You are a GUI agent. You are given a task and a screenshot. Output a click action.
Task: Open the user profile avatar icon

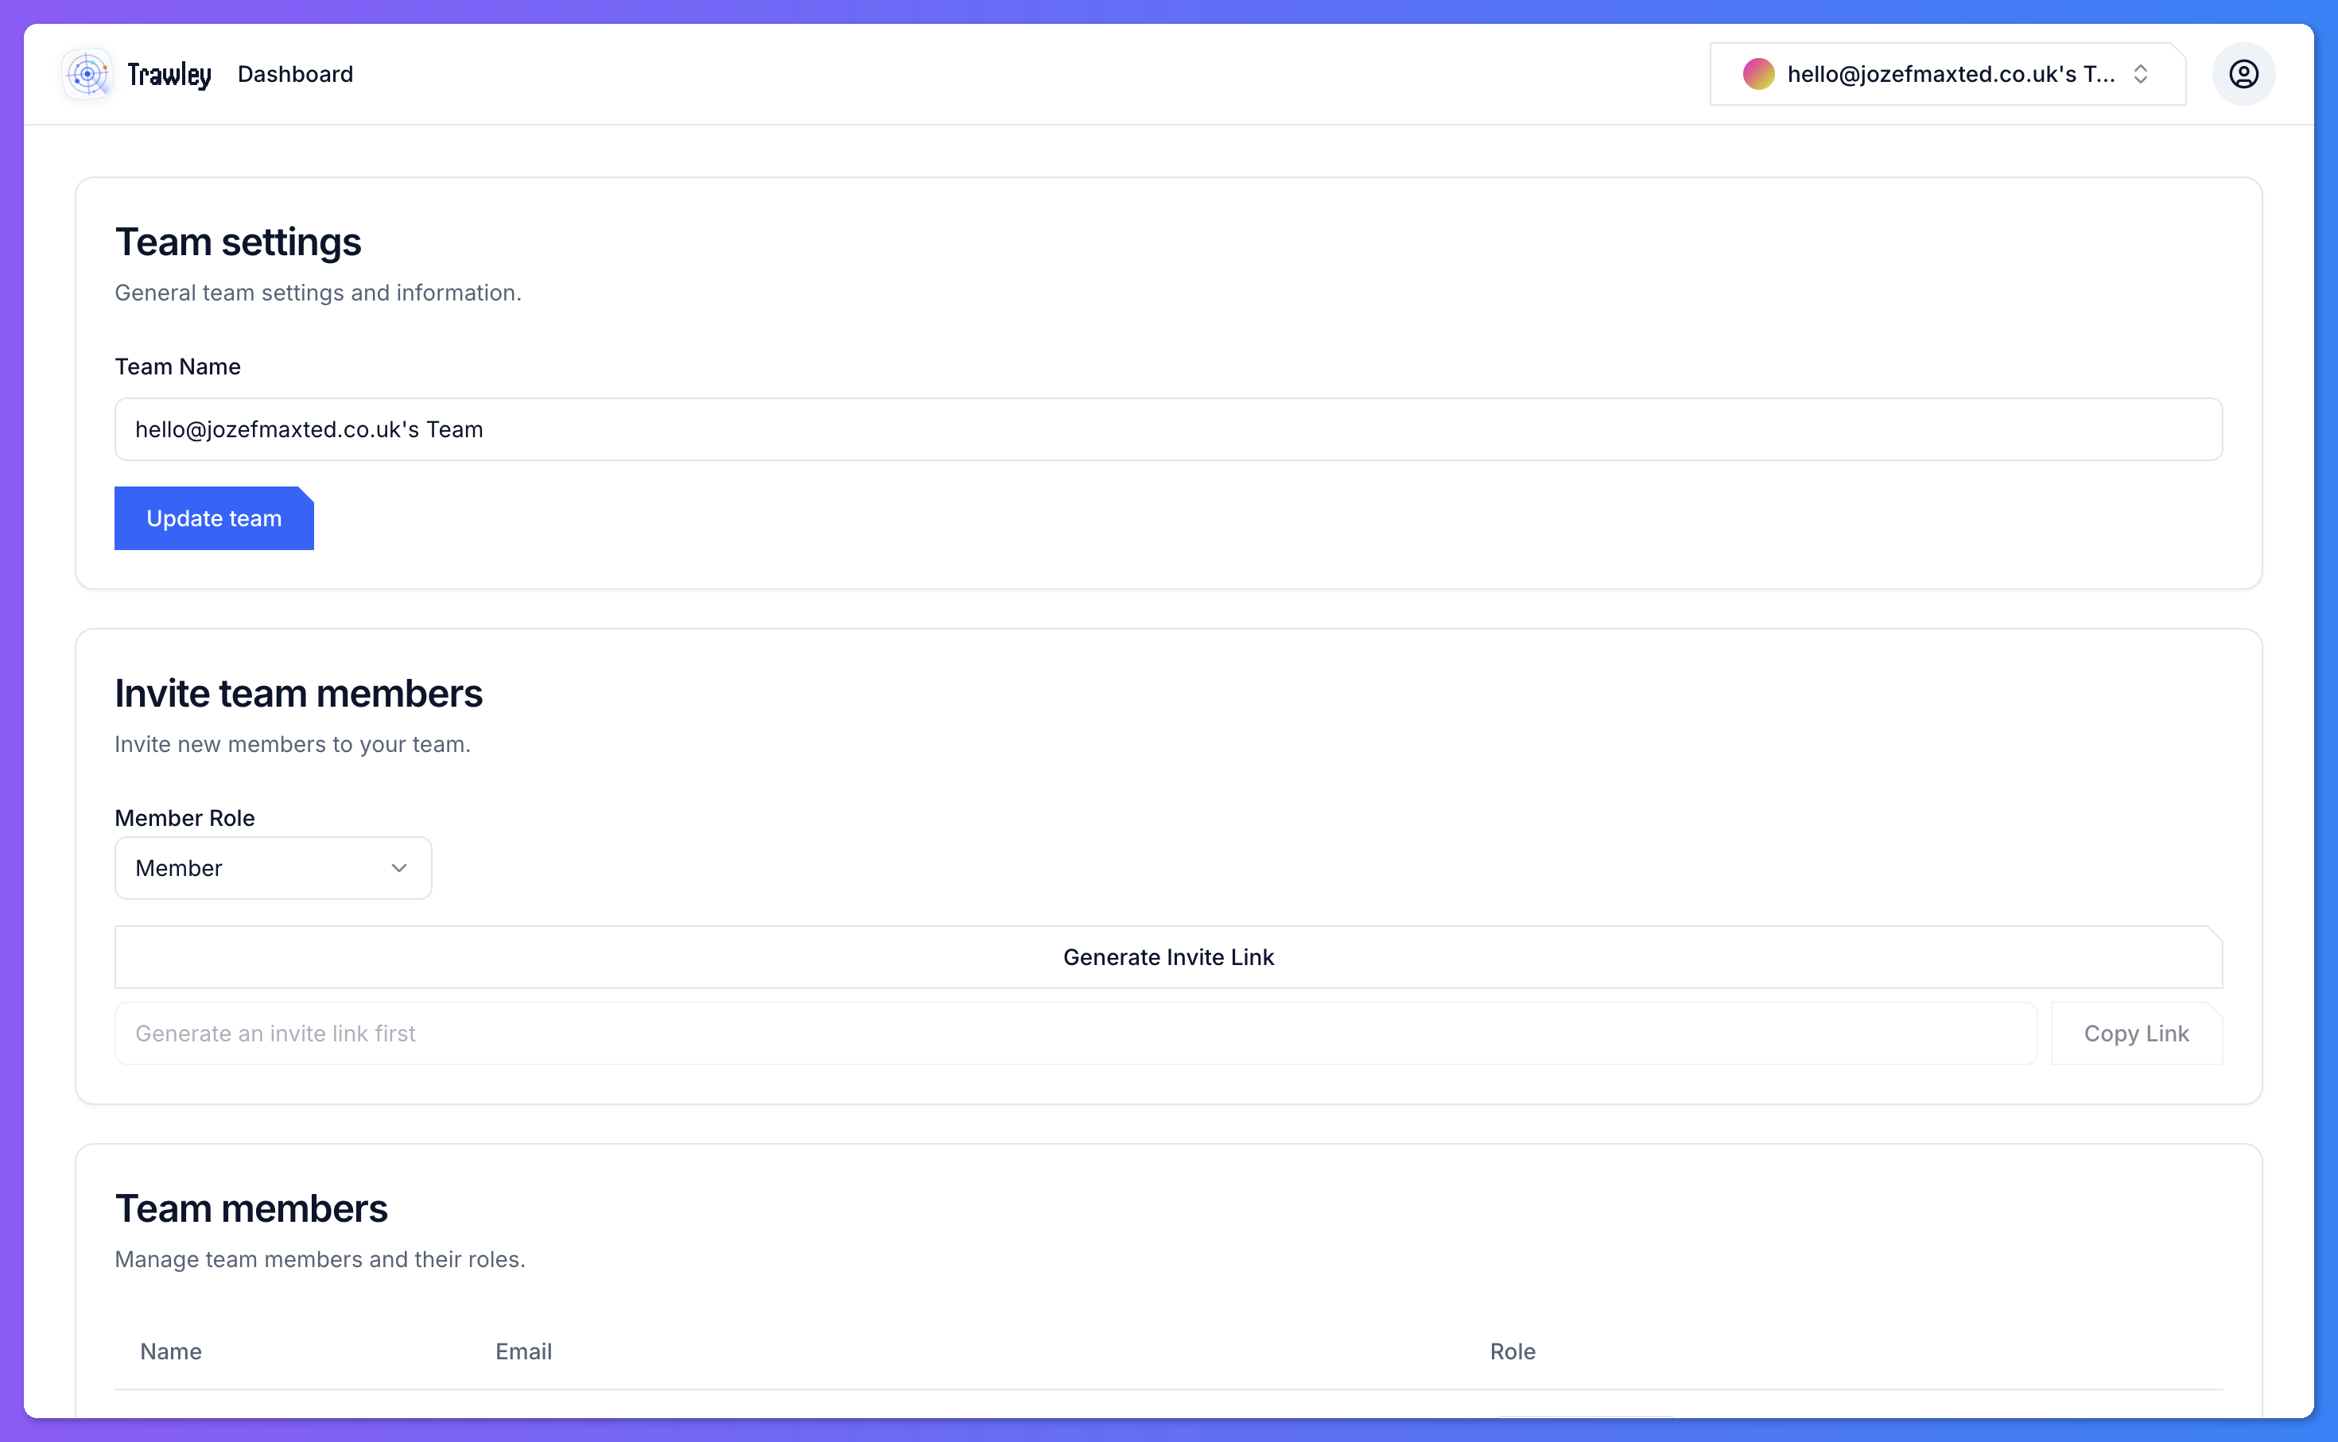coord(2243,73)
